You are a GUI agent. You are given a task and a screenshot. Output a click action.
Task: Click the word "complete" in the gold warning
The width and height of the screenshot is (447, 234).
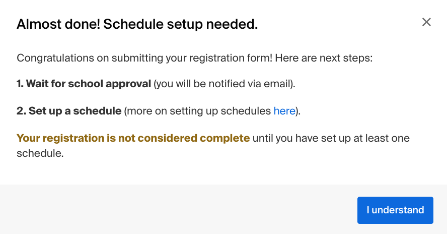tap(225, 138)
